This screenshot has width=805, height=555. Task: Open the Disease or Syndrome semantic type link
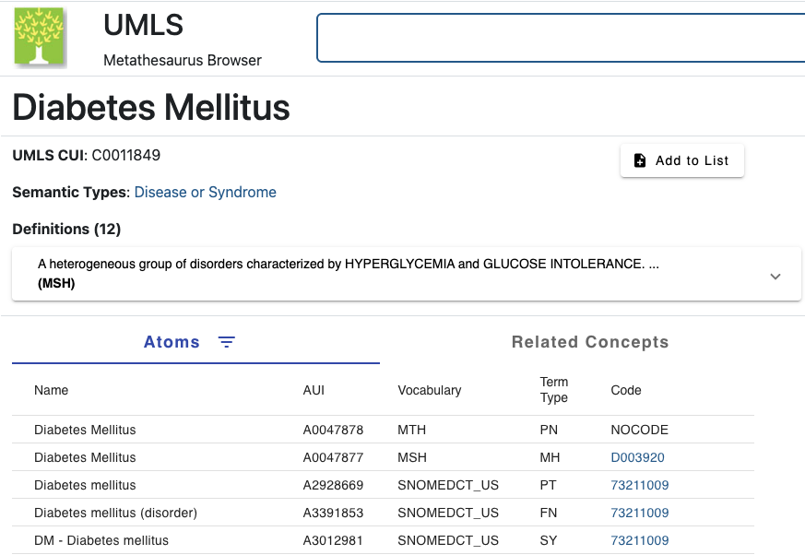[205, 193]
